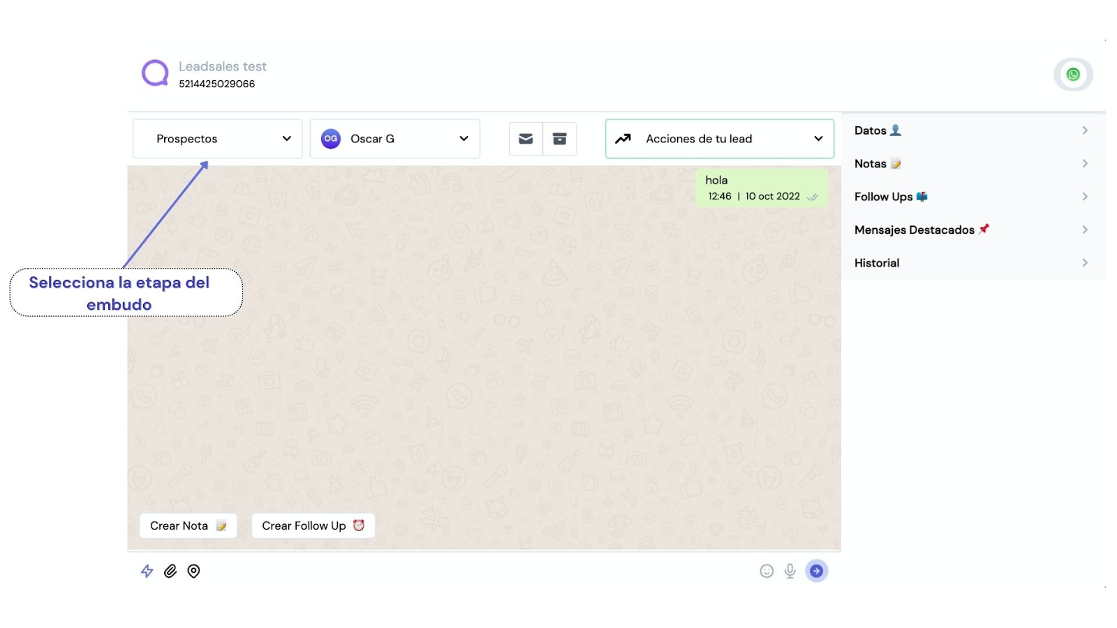Open the Notas panel item
Image resolution: width=1117 pixels, height=628 pixels.
click(973, 163)
